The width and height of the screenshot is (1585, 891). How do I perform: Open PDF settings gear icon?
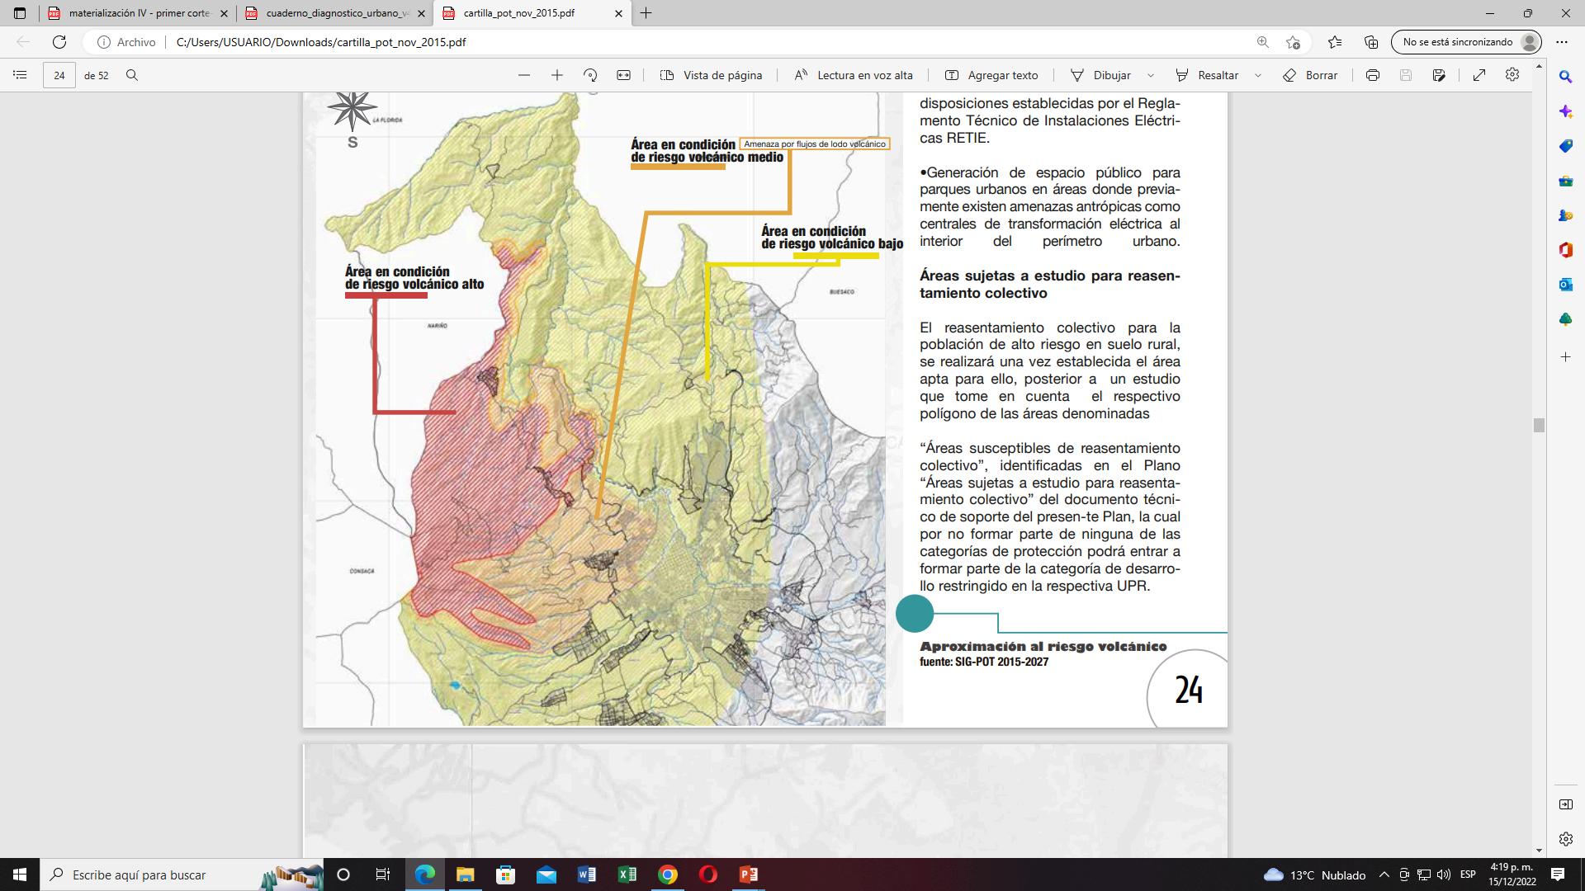tap(1512, 75)
